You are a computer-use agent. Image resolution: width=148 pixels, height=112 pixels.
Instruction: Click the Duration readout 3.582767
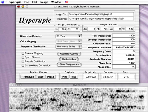[x=108, y=77]
